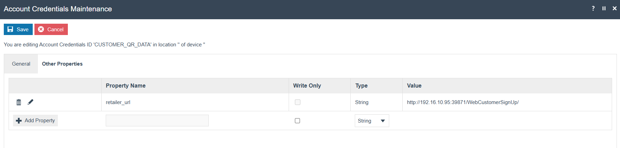
Task: Click the Type column header
Action: coord(361,86)
